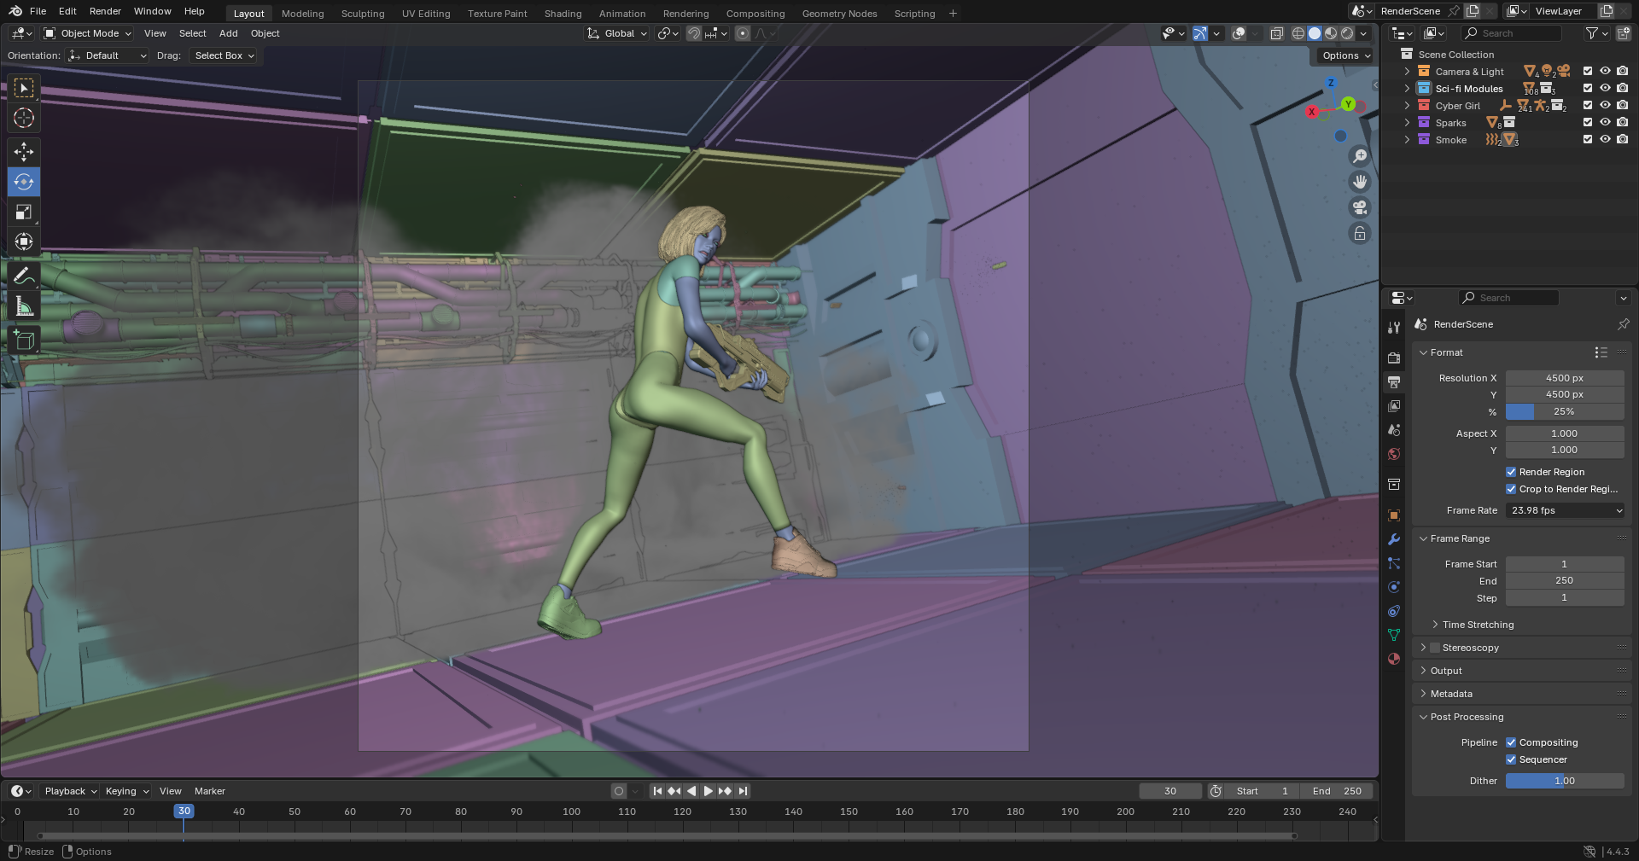Select the Cursor tool

[x=24, y=118]
